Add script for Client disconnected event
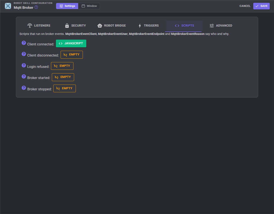 72,55
